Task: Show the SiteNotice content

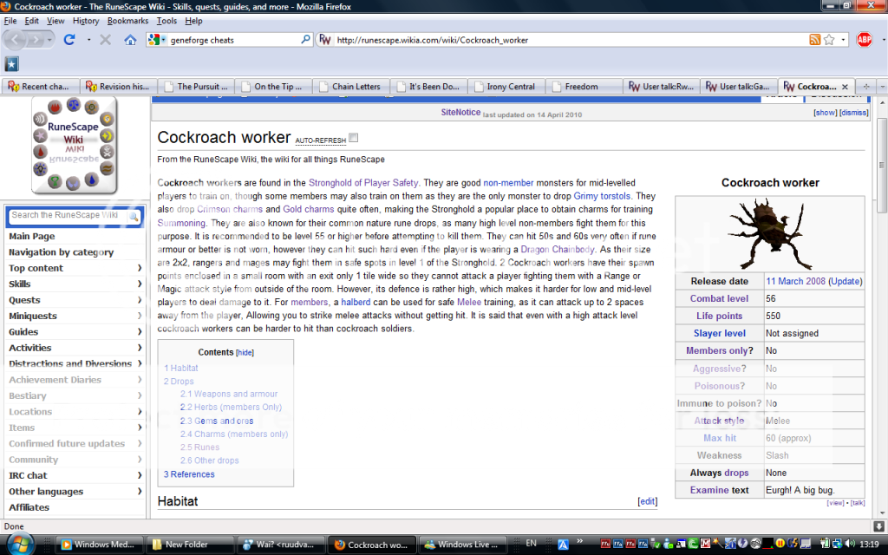Action: pos(825,114)
